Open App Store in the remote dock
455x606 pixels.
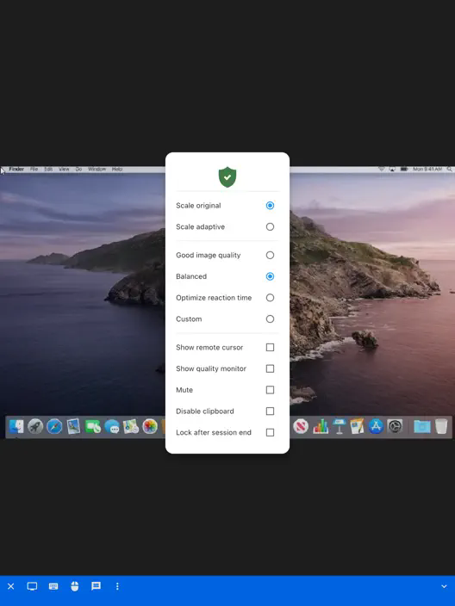point(376,426)
